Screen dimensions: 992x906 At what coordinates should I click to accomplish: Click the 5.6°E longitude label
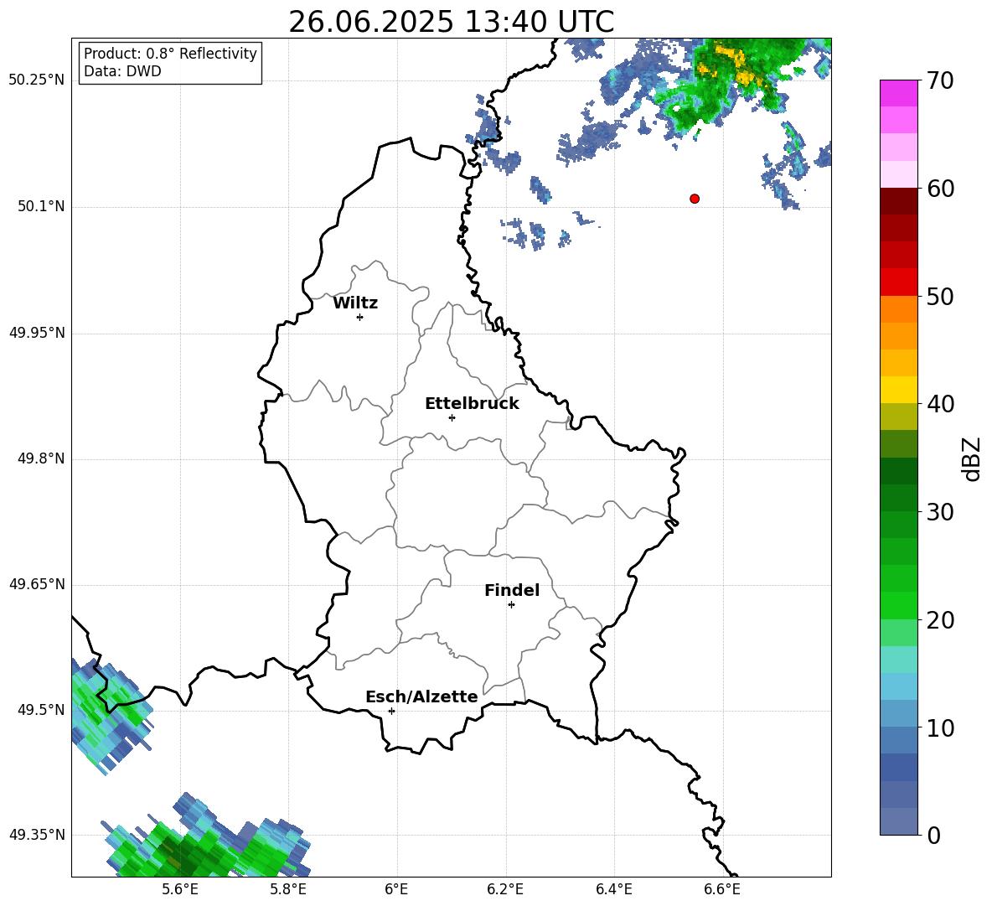tap(180, 889)
